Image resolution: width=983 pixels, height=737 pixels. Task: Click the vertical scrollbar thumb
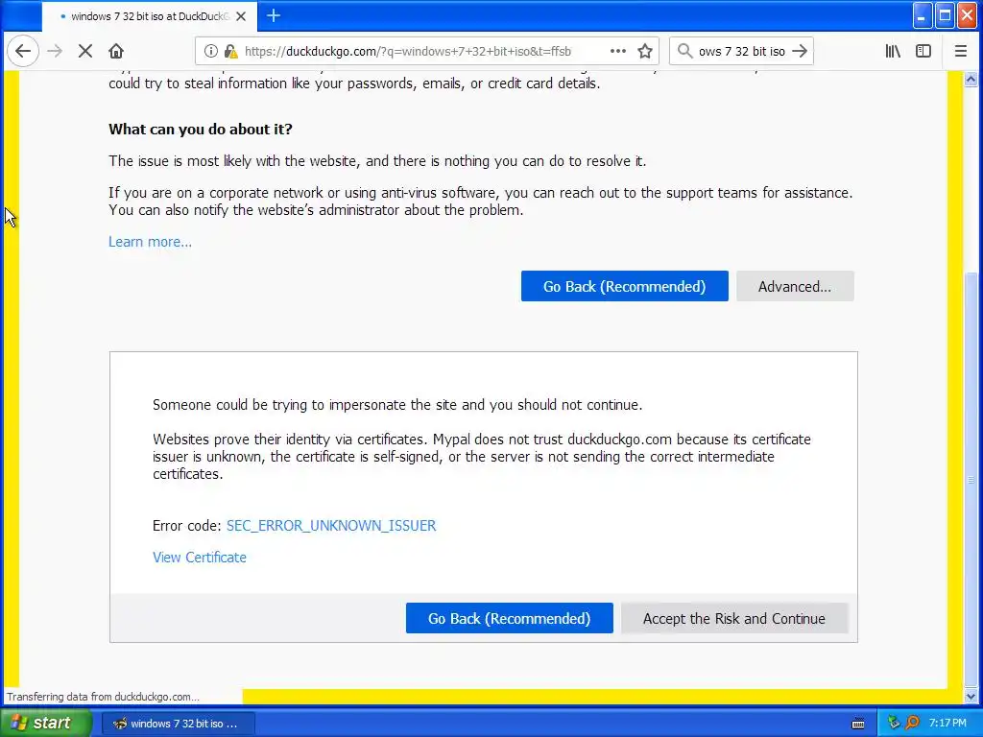click(971, 480)
